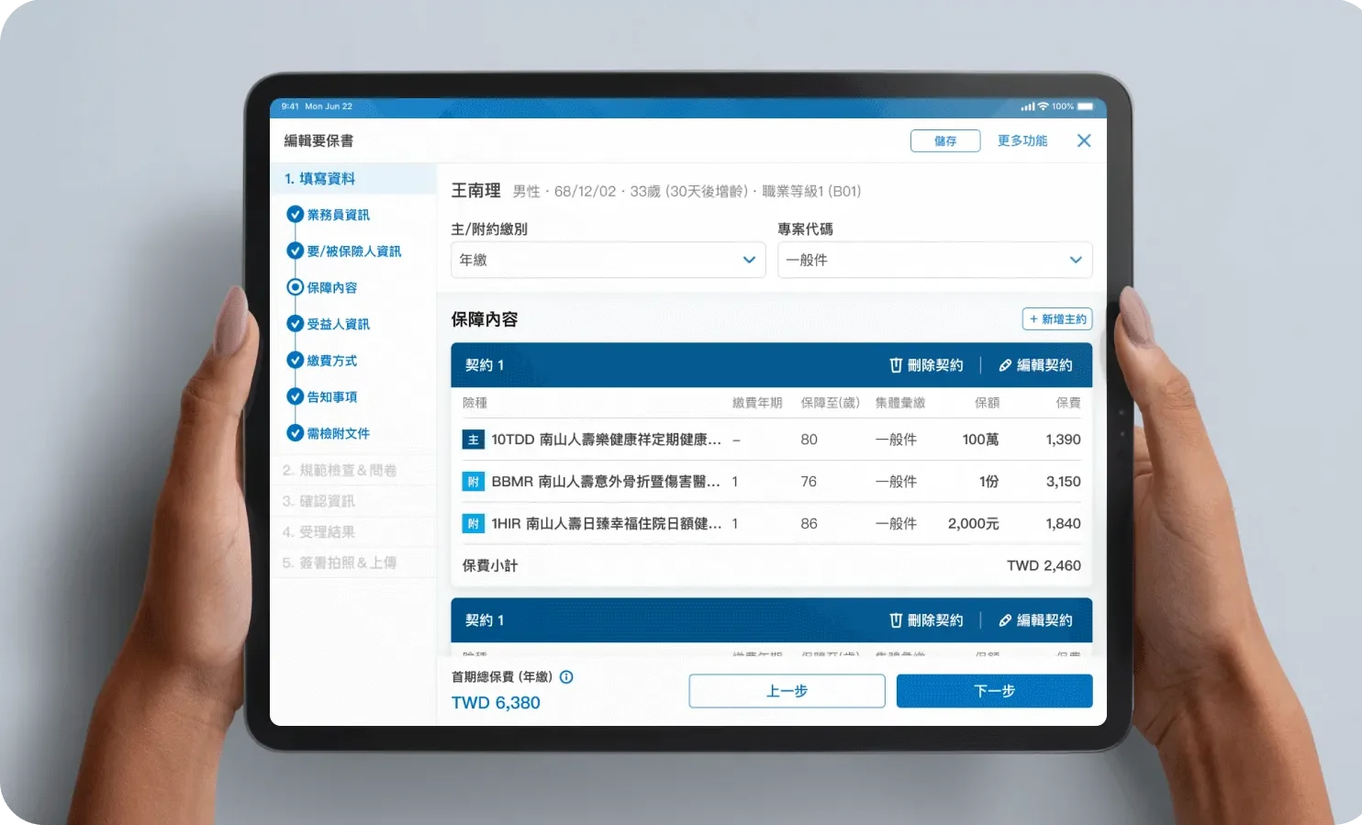Click the Wi-Fi icon in the status bar
The width and height of the screenshot is (1362, 825).
point(1043,106)
